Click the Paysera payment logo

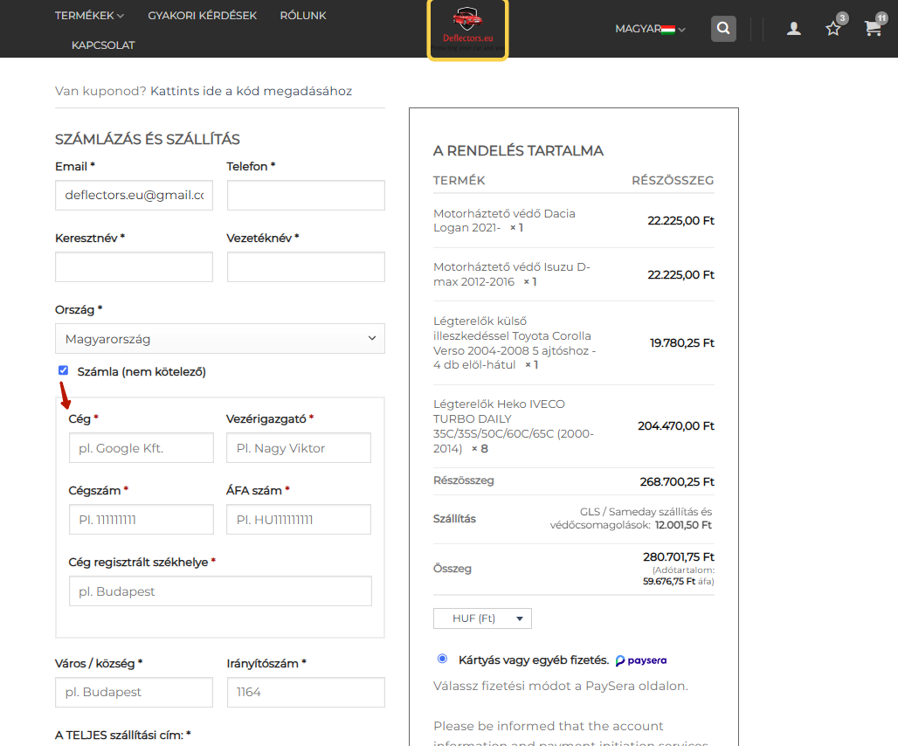point(641,660)
